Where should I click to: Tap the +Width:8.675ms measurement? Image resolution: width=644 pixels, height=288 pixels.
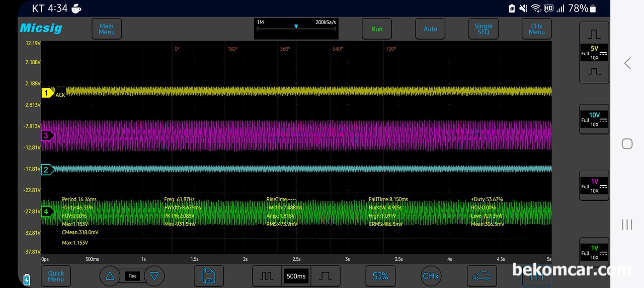182,207
